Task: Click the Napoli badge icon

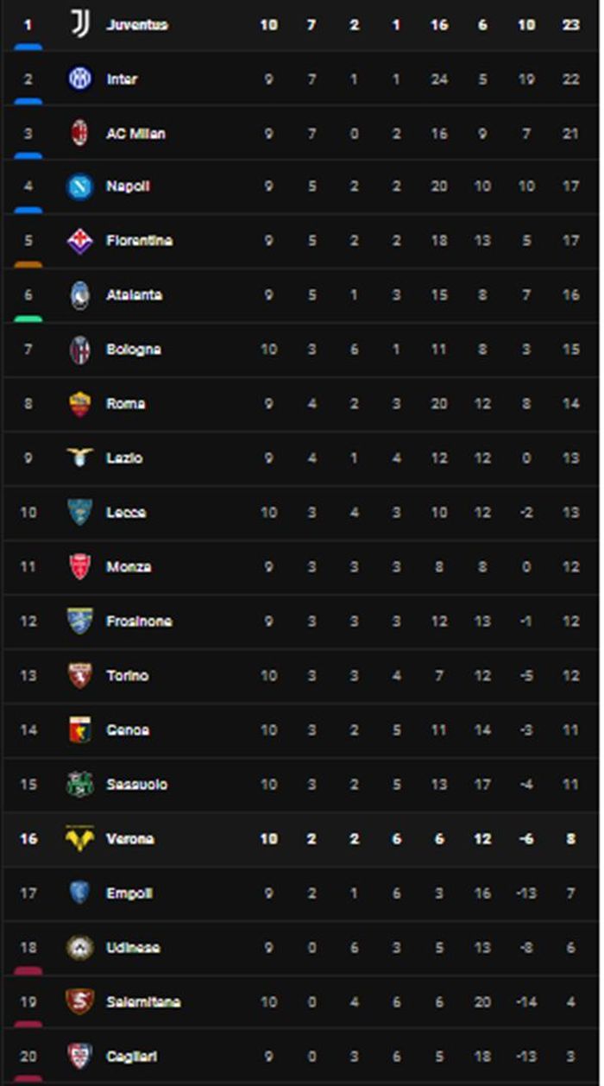Action: pyautogui.click(x=80, y=186)
